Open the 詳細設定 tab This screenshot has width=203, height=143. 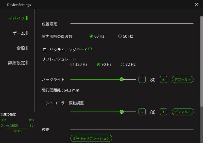tap(17, 63)
